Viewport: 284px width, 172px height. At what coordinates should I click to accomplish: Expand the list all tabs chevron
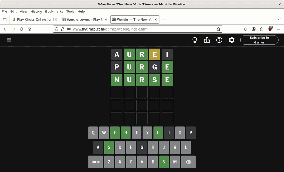click(279, 20)
